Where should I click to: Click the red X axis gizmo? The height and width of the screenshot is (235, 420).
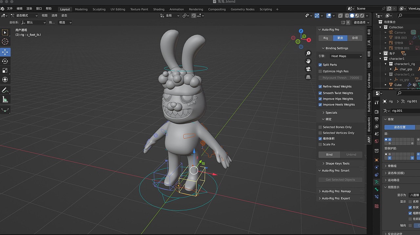coord(309,40)
